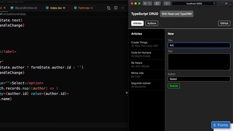Click ArticleFormFields breadcrumb
The height and width of the screenshot is (131, 233).
(x=15, y=14)
